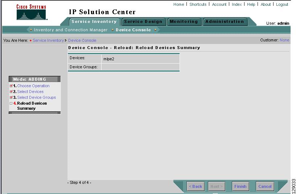This screenshot has height=194, width=296.
Task: Open the Help link
Action: [x=251, y=4]
